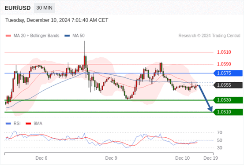Click the blue downward forecast arrow
The image size is (244, 165).
pyautogui.click(x=206, y=99)
